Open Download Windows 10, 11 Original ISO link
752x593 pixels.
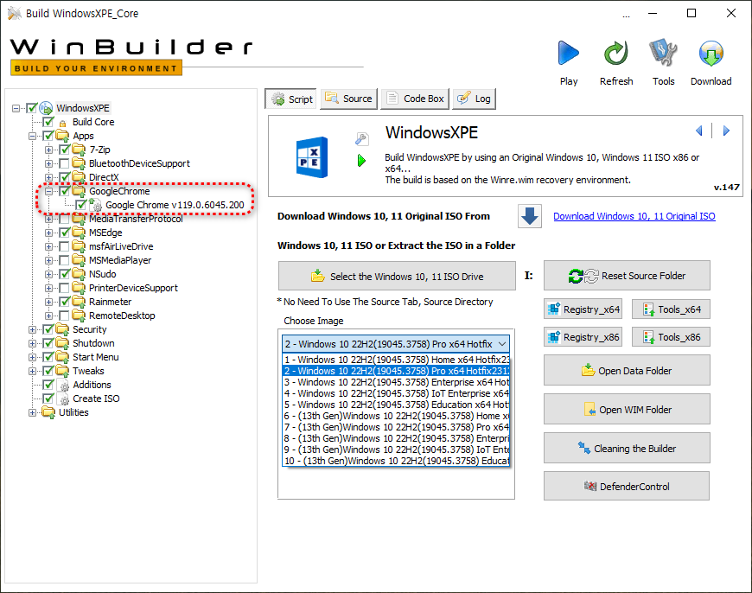pos(634,216)
